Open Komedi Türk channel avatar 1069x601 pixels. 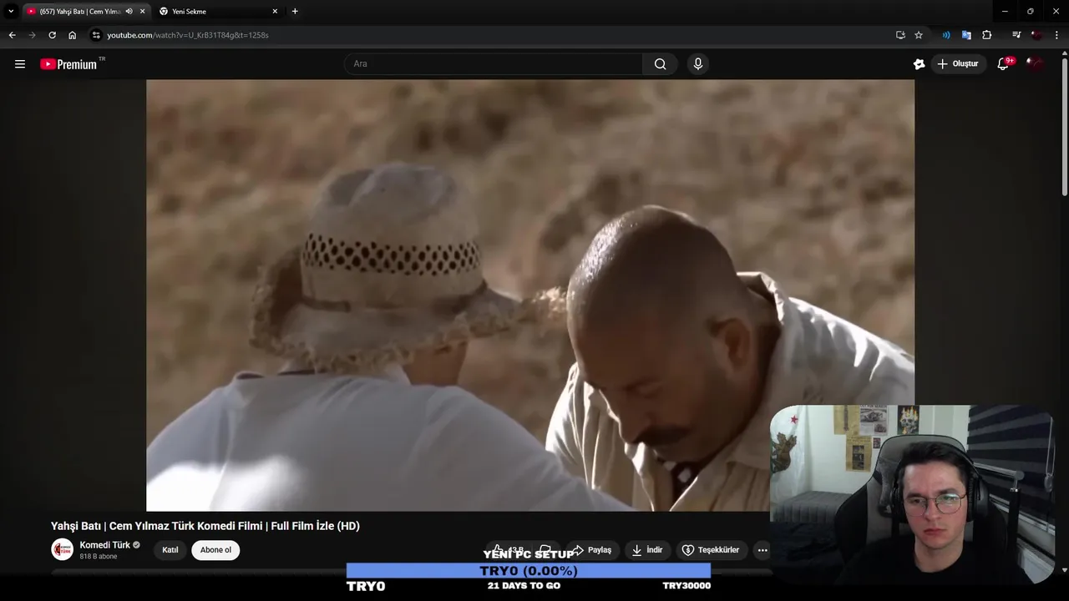62,549
